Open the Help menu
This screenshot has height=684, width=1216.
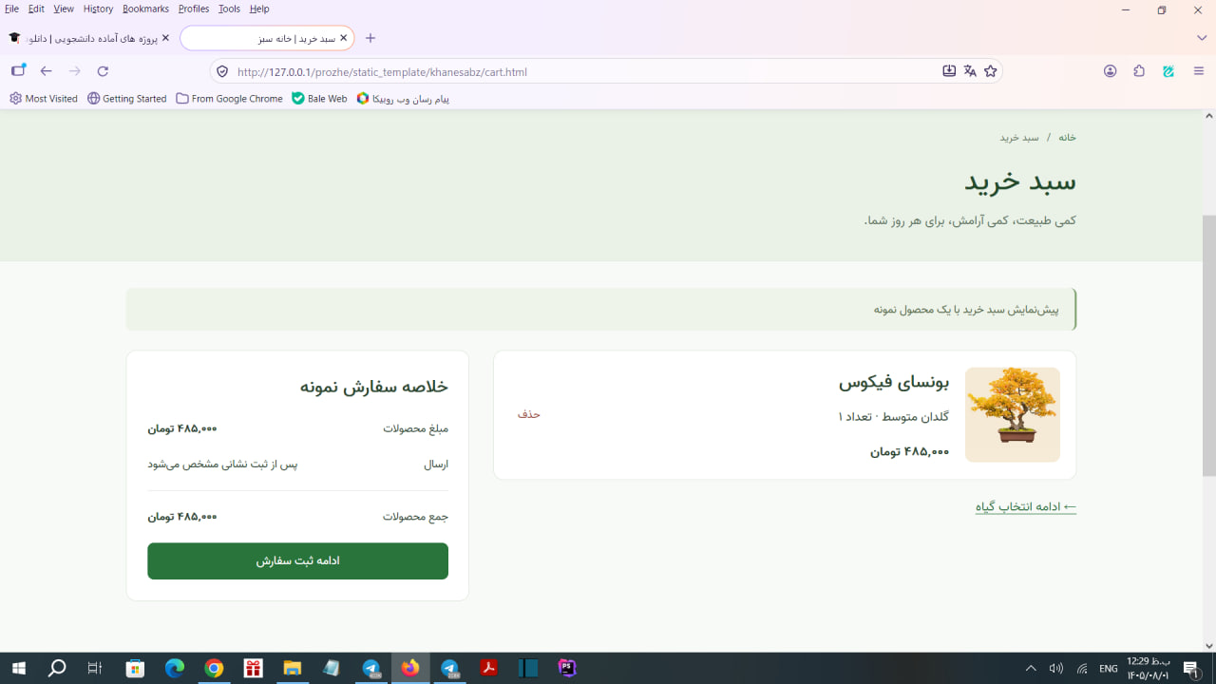coord(259,9)
